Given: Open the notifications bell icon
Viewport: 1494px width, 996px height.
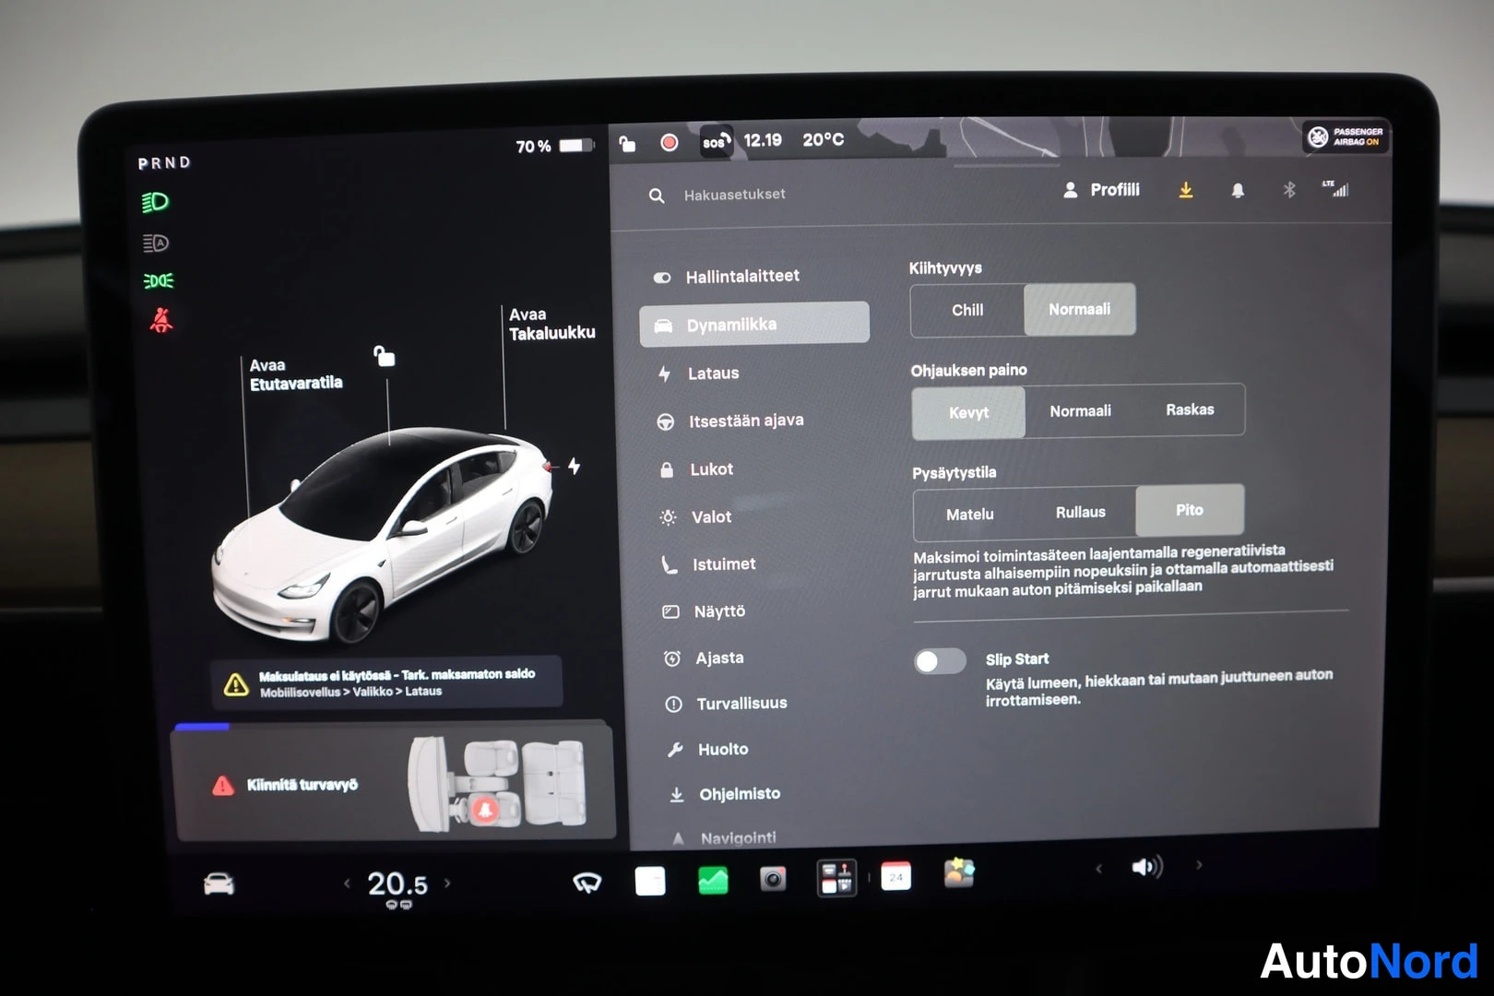Looking at the screenshot, I should pos(1238,190).
